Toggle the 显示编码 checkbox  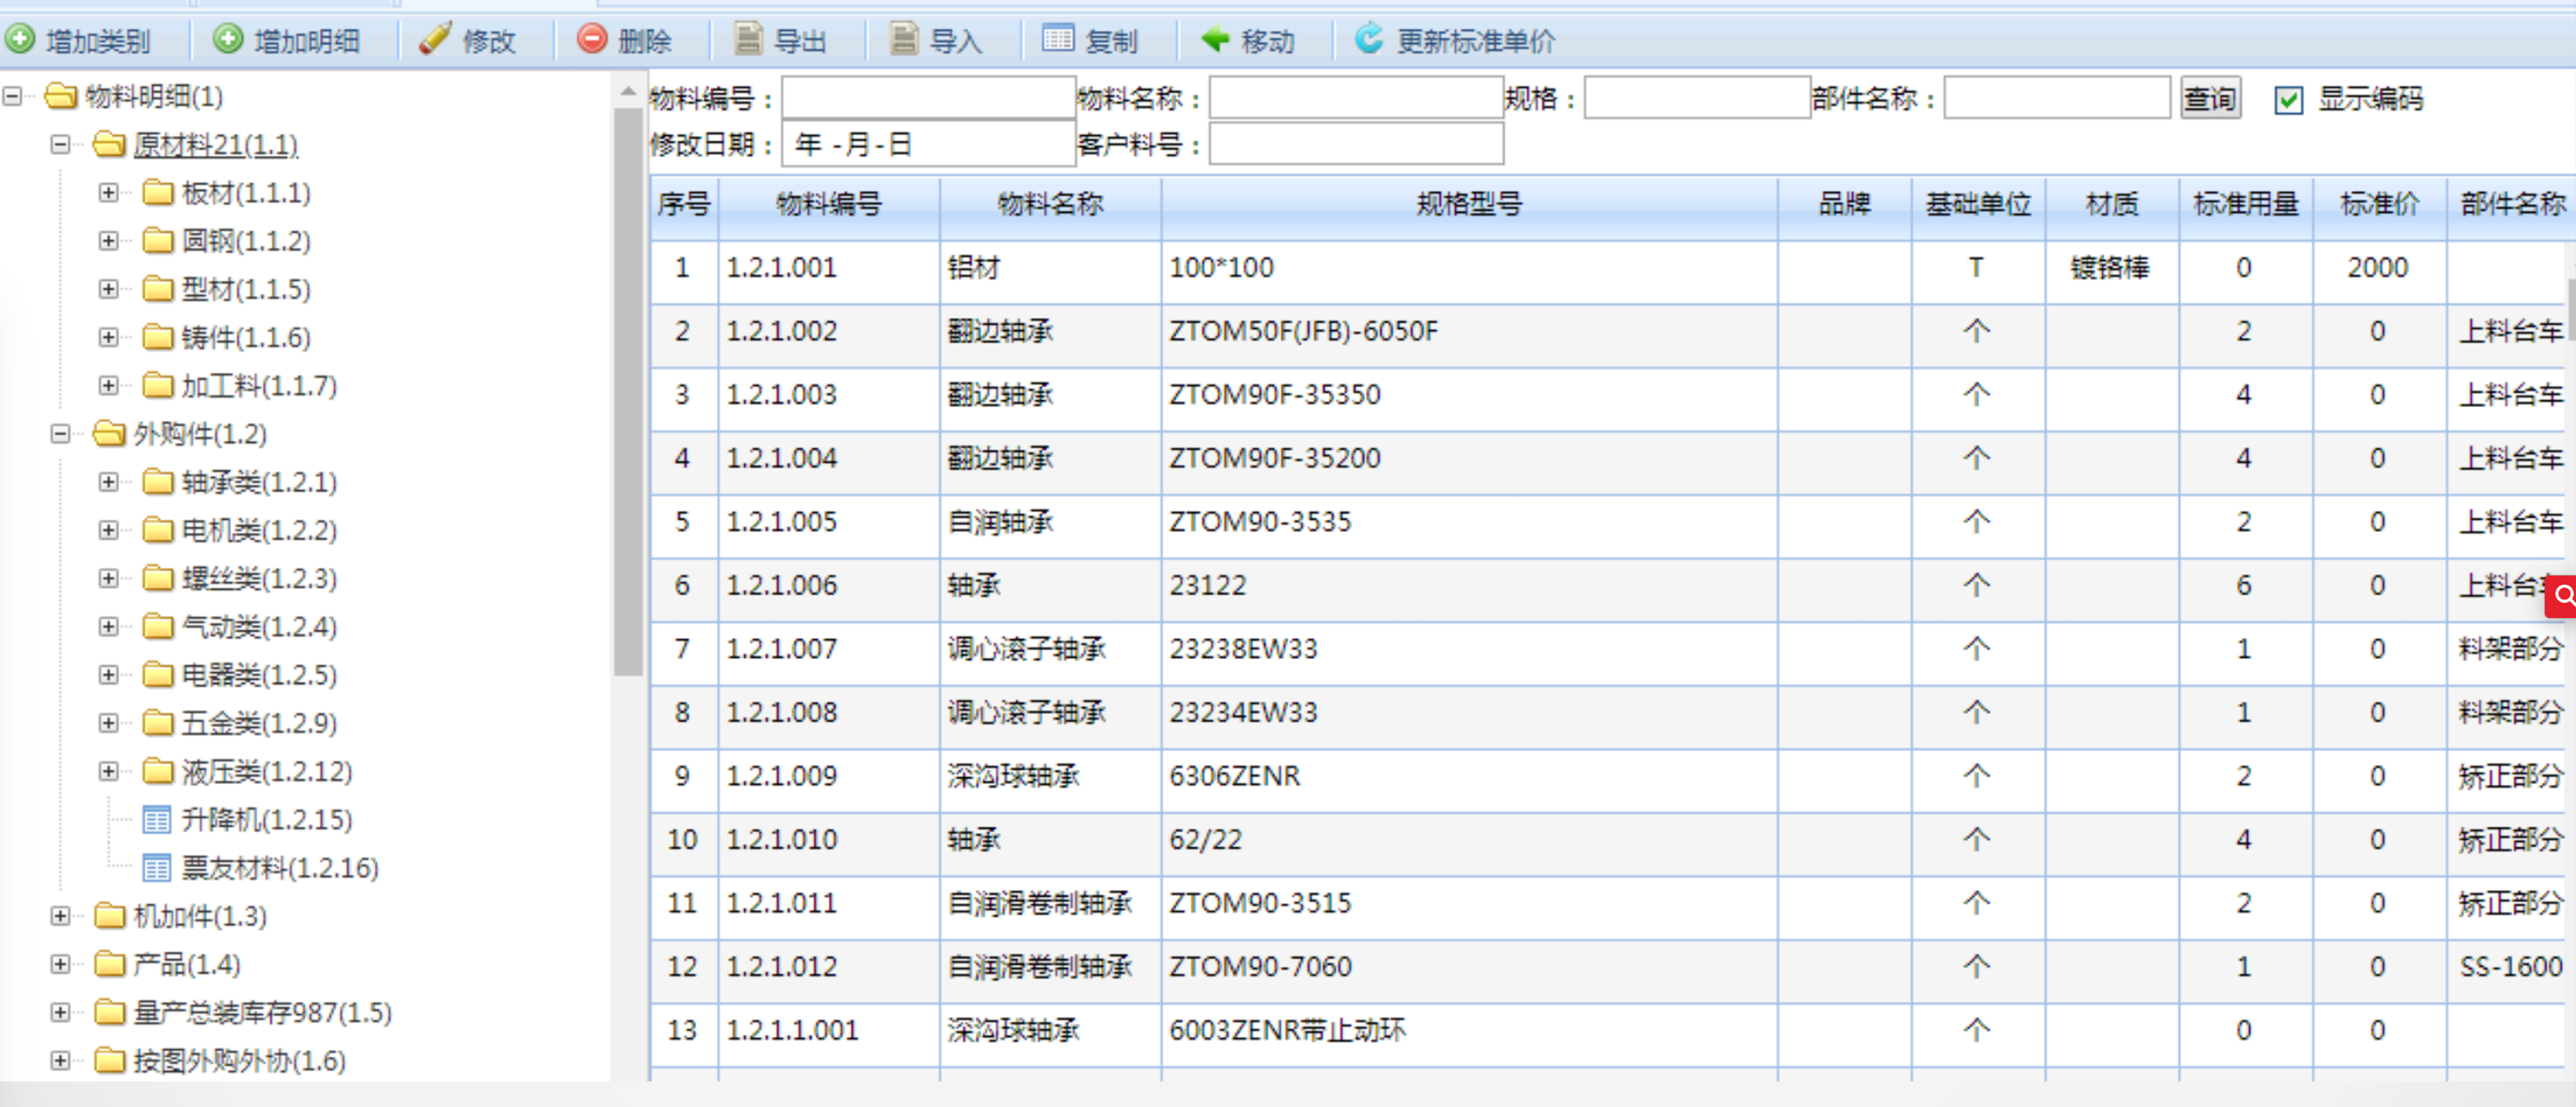[x=2288, y=99]
